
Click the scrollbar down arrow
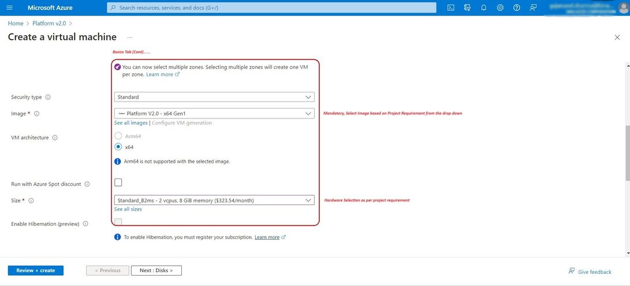[628, 253]
